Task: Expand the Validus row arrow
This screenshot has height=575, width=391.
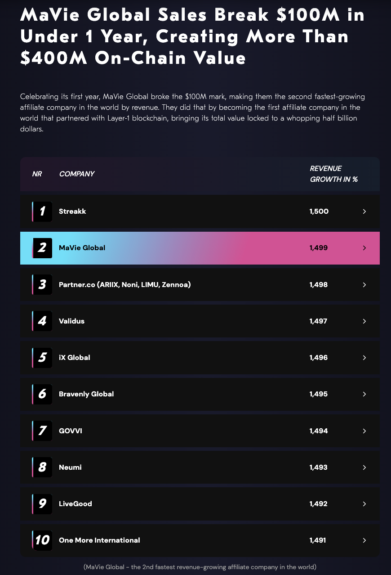Action: [364, 321]
